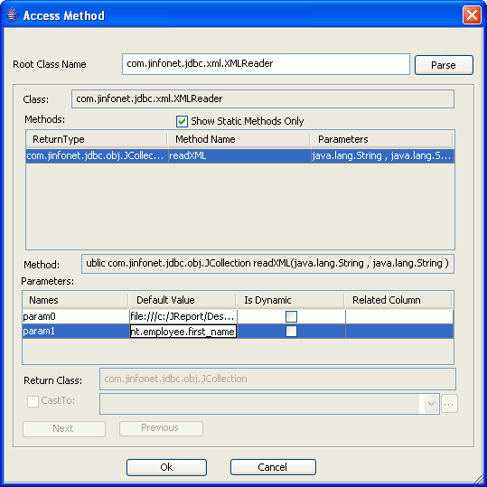Open the CastTo dropdown arrow
Image resolution: width=487 pixels, height=487 pixels.
[431, 404]
